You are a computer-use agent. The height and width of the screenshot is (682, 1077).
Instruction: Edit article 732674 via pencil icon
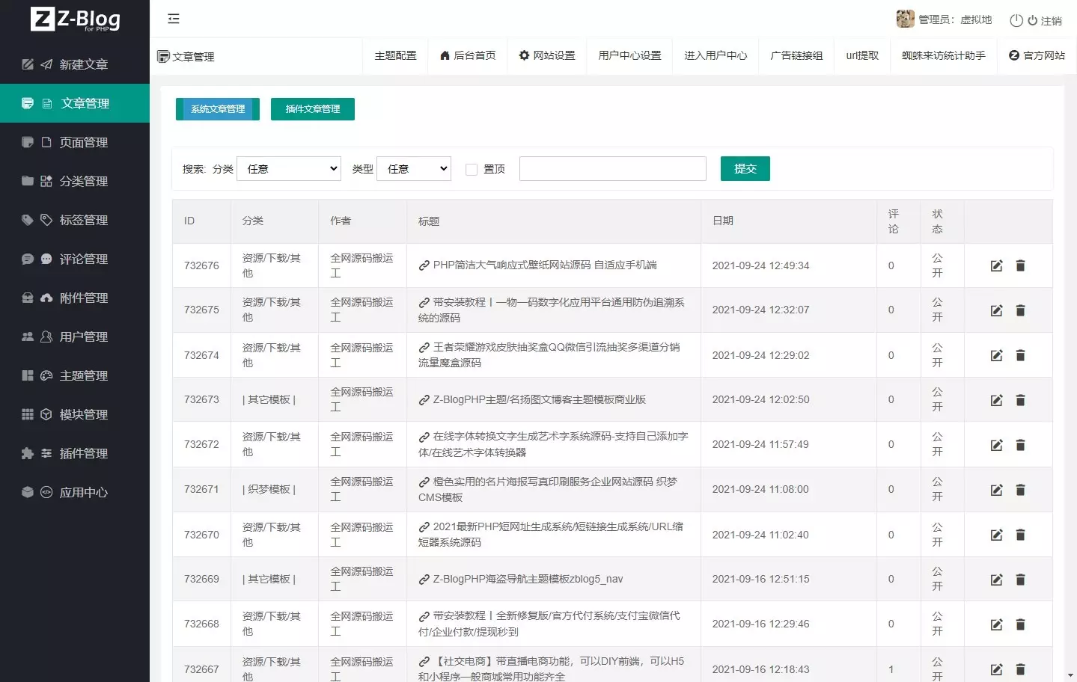pos(996,355)
